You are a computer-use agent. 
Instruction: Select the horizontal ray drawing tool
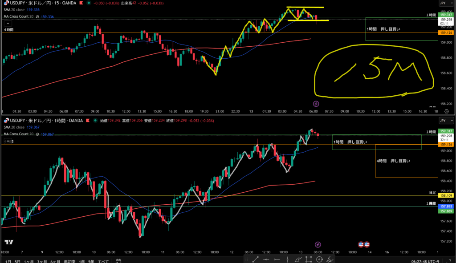[277, 259]
